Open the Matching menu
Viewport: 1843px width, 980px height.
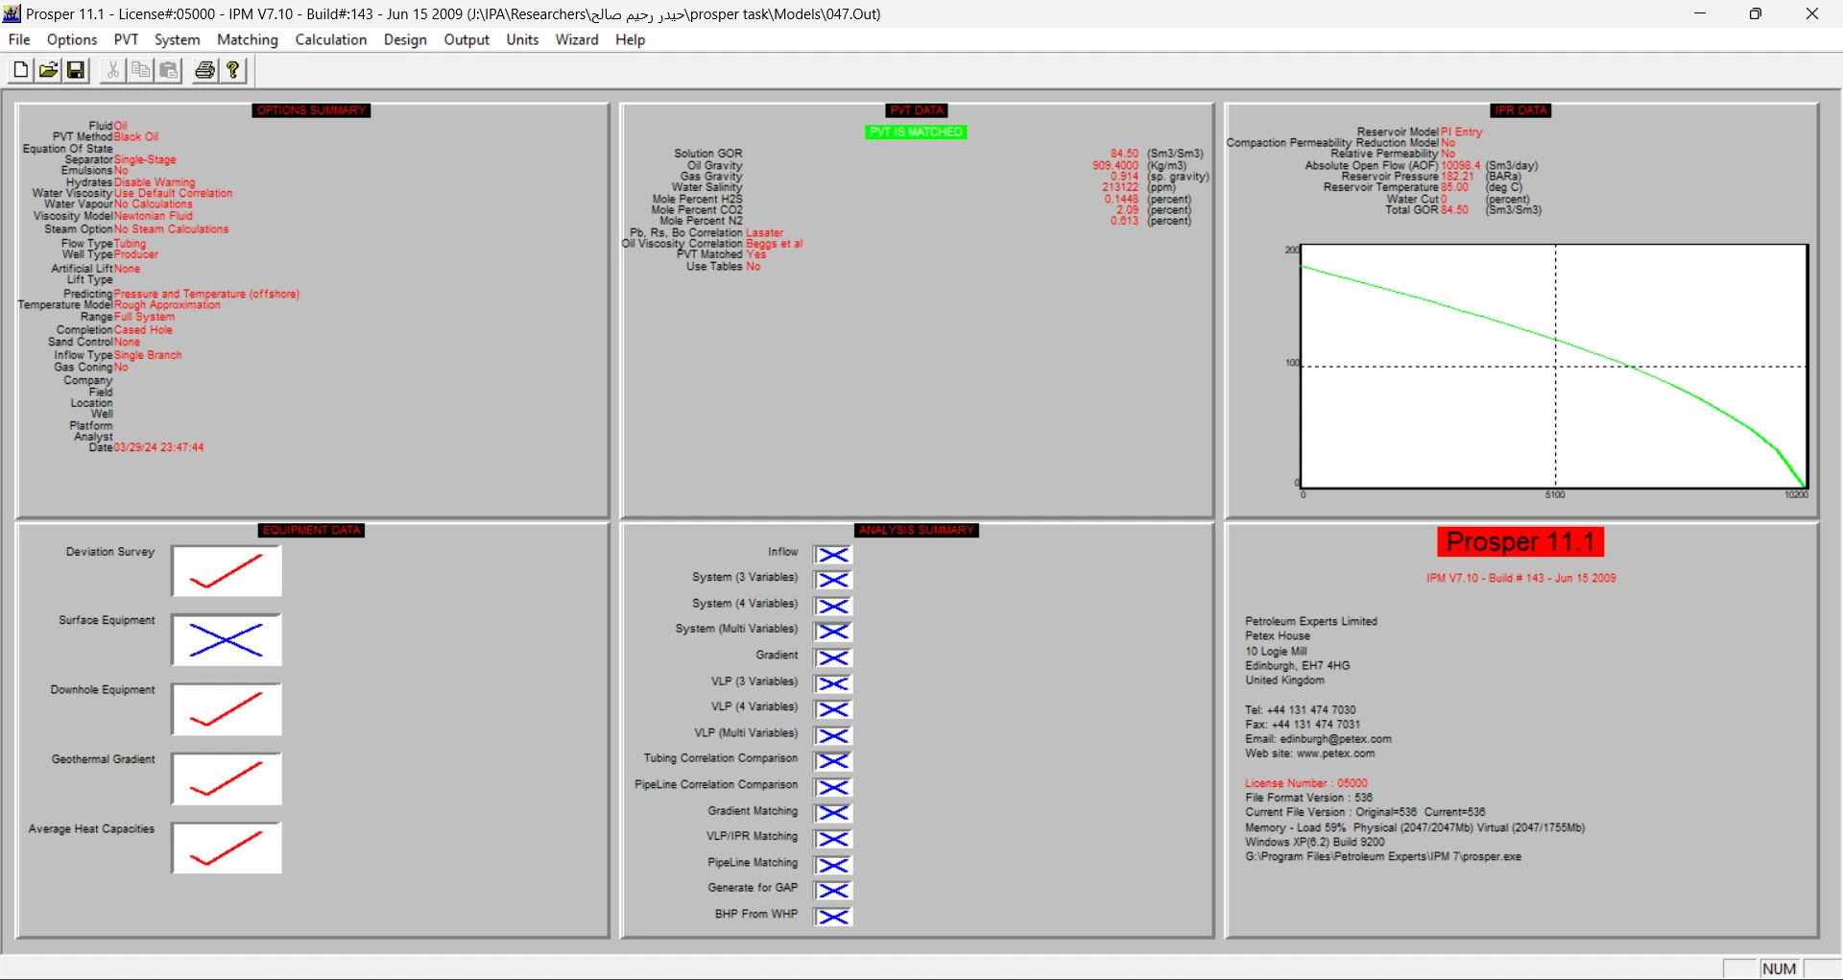pos(247,39)
